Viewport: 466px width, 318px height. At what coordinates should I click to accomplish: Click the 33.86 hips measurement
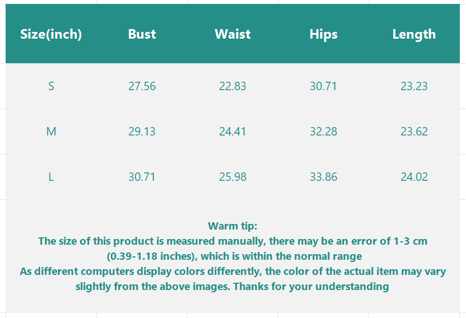pos(323,177)
